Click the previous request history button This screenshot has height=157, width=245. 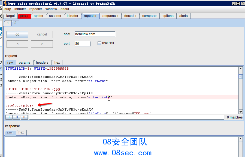tap(17, 44)
